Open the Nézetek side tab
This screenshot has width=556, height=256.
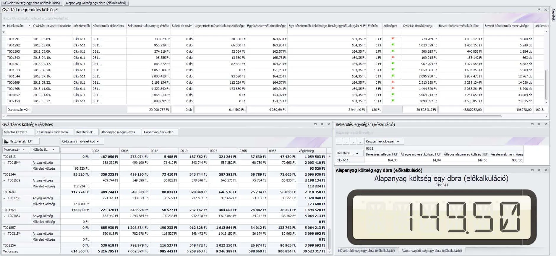(553, 14)
